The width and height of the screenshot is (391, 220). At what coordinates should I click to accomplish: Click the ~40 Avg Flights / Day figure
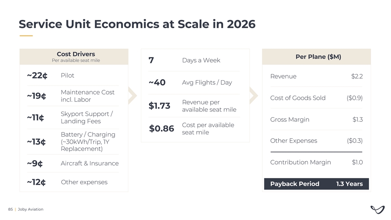coord(157,83)
